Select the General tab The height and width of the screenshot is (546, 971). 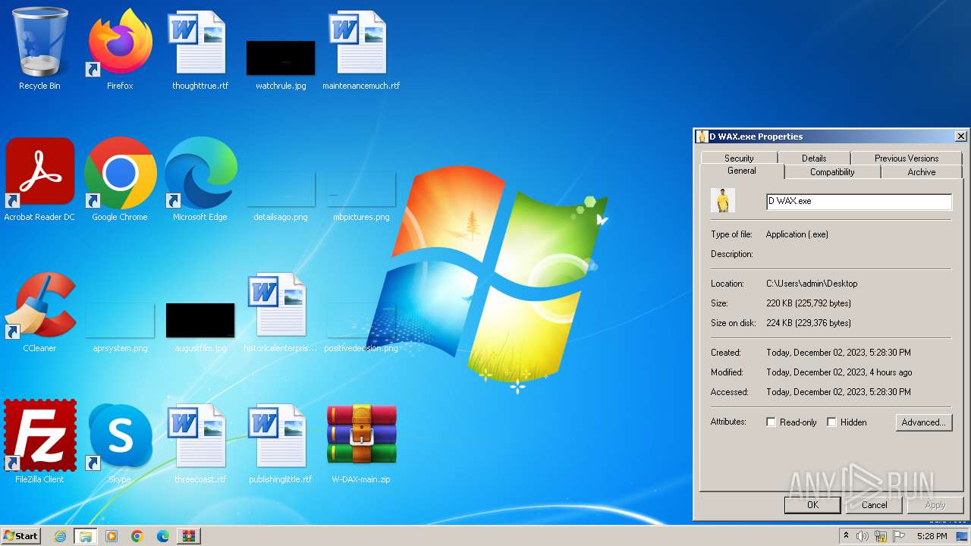(x=742, y=171)
